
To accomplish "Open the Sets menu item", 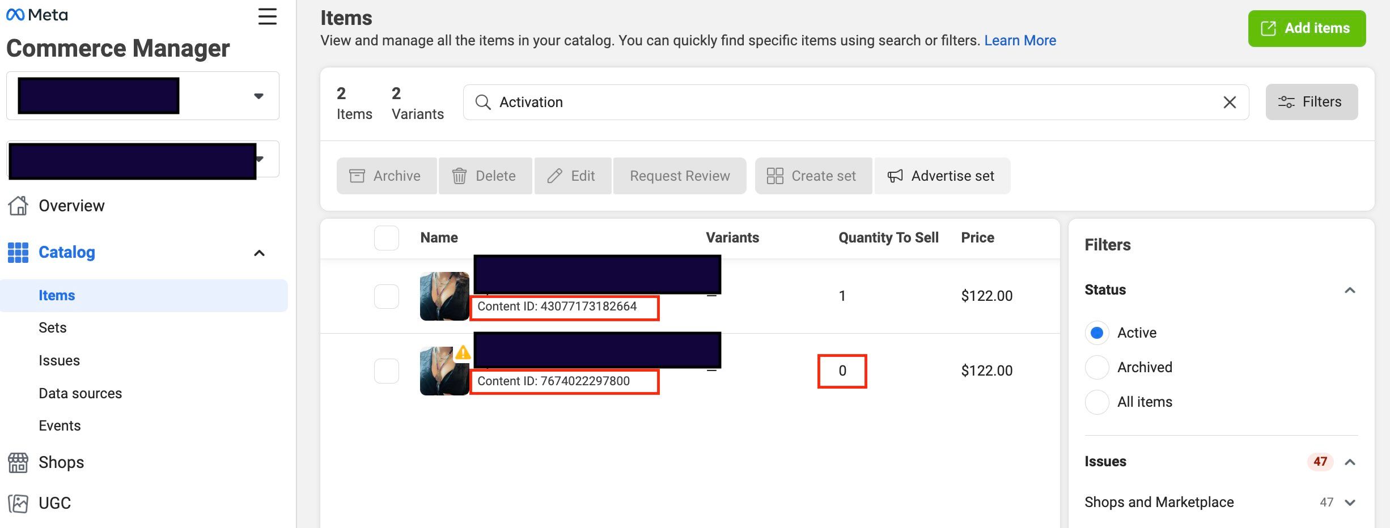I will point(53,328).
